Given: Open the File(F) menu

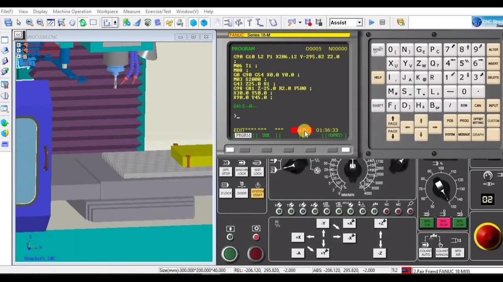Looking at the screenshot, I should coord(7,11).
